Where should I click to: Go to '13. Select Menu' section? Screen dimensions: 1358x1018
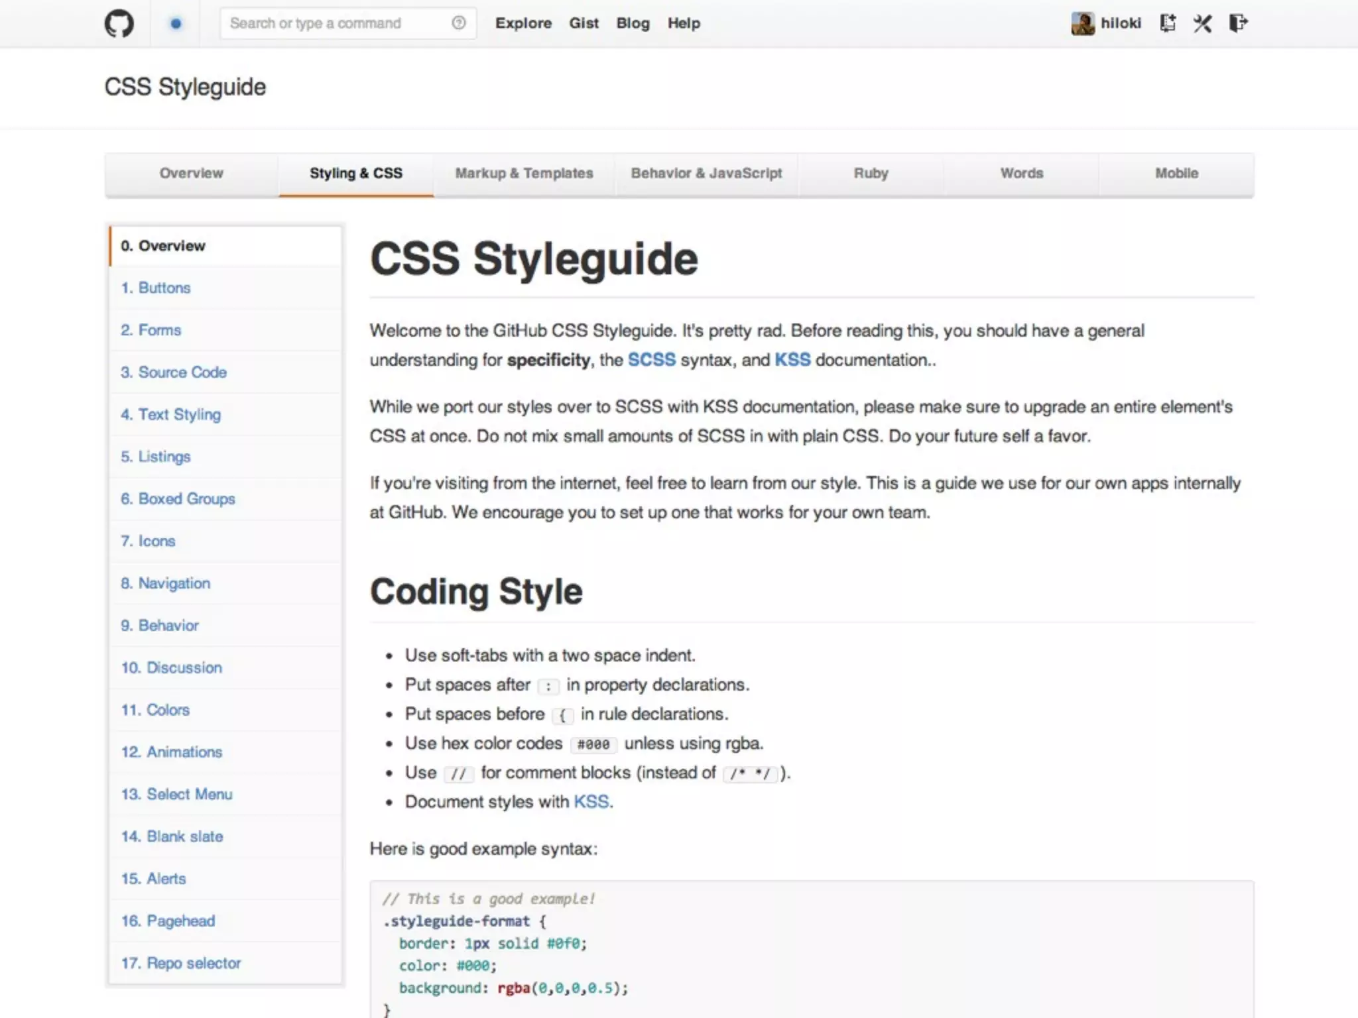point(225,794)
